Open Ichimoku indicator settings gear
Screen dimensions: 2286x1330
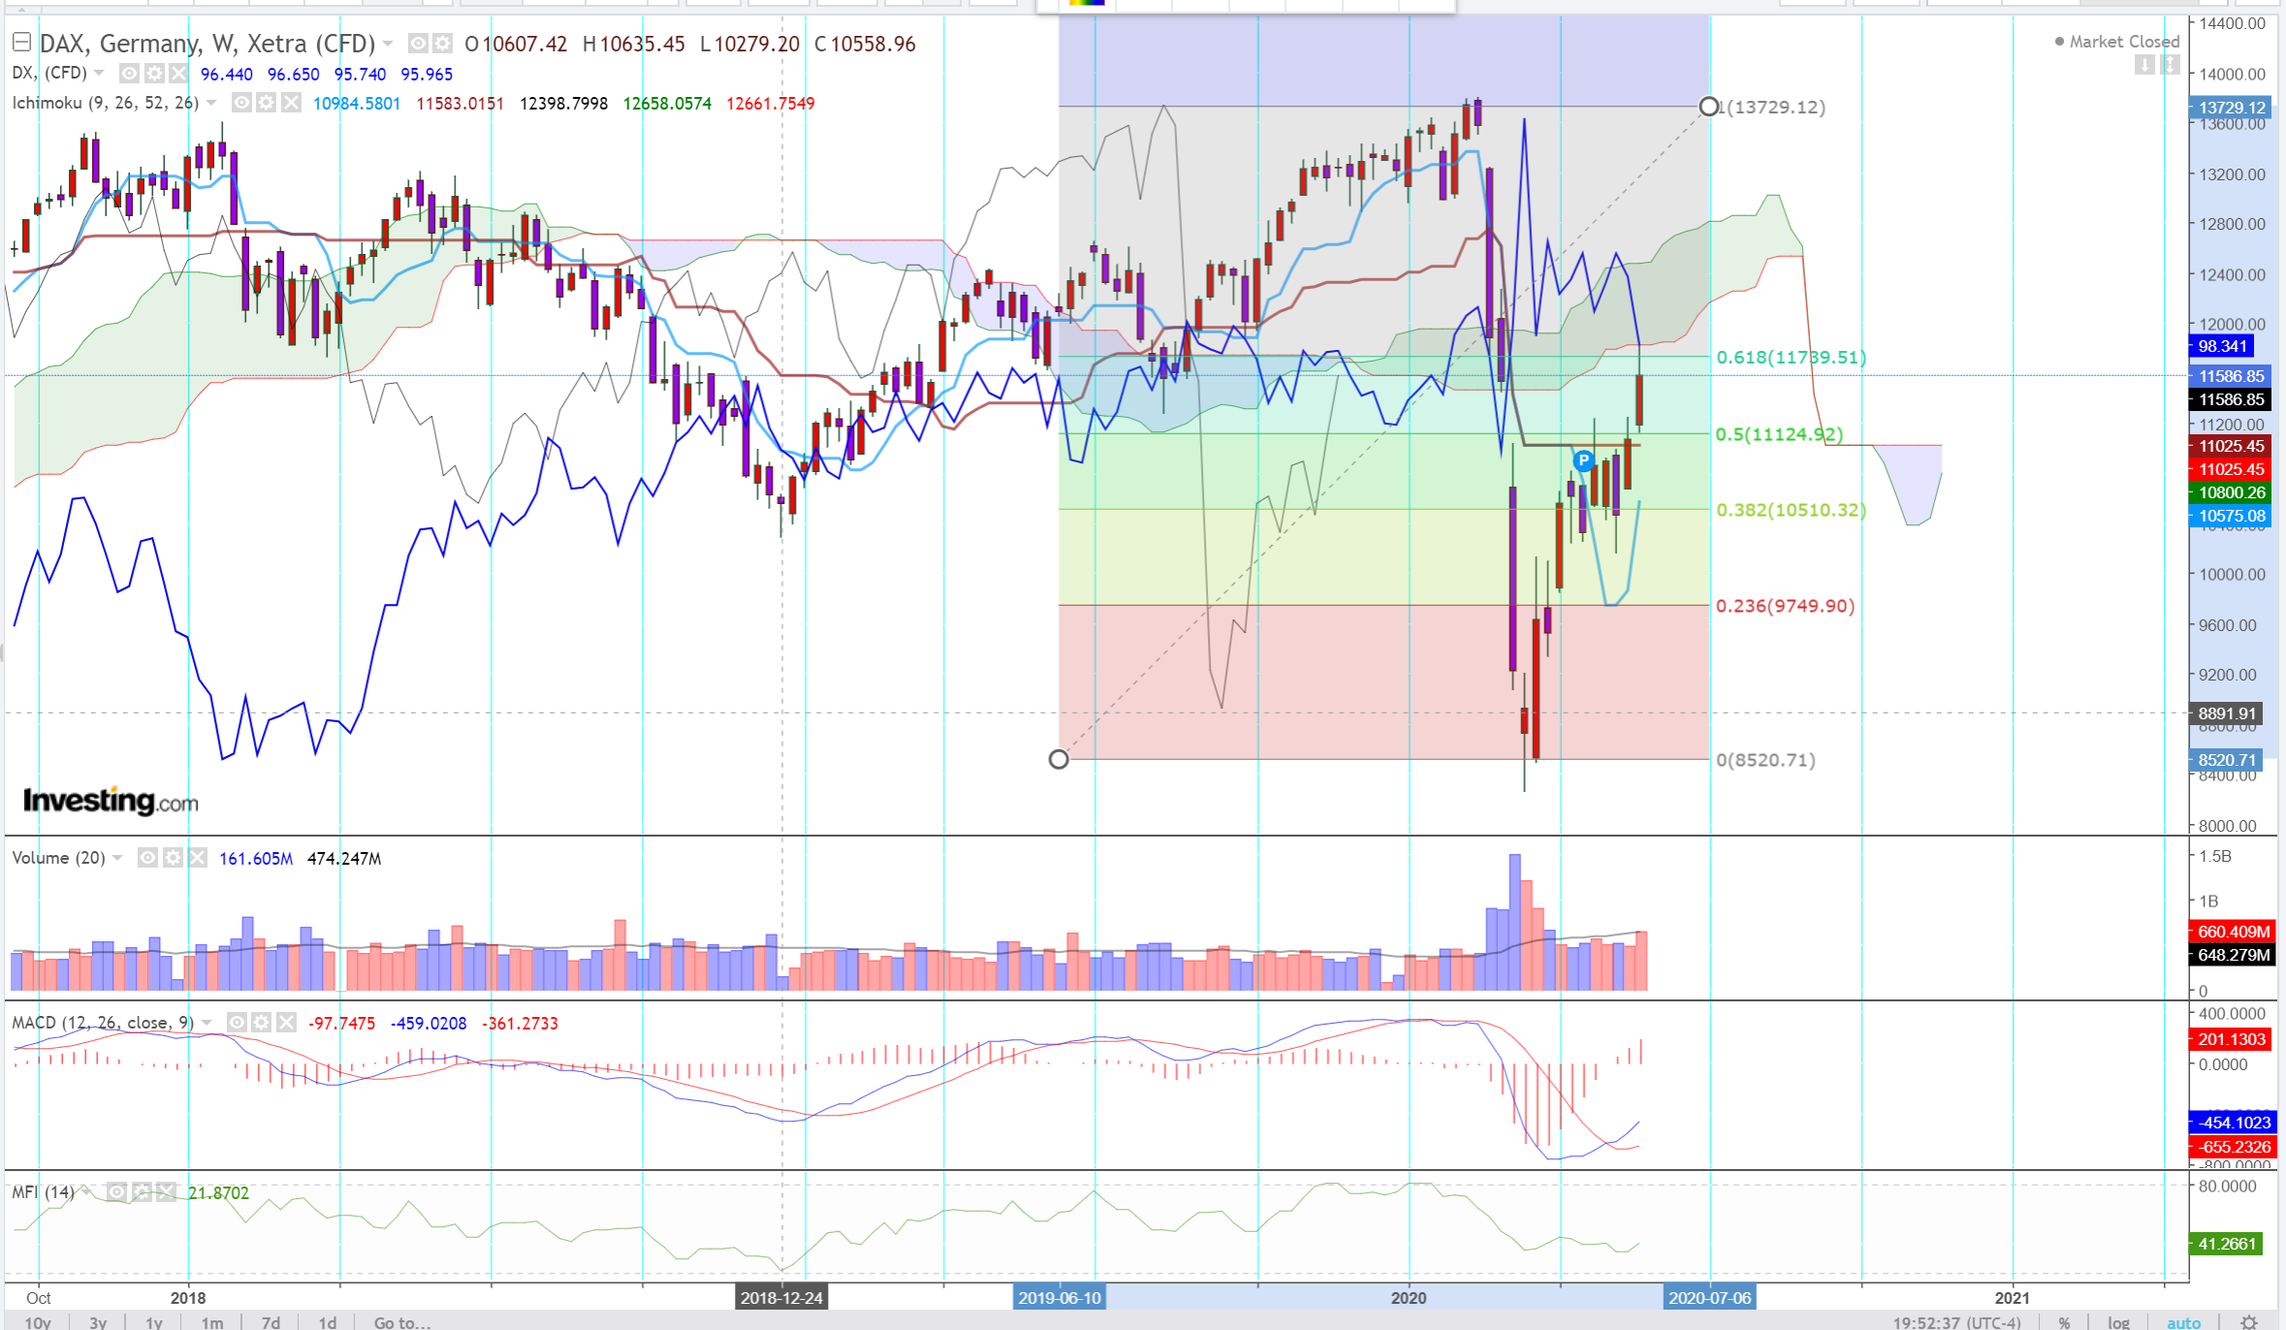[267, 103]
